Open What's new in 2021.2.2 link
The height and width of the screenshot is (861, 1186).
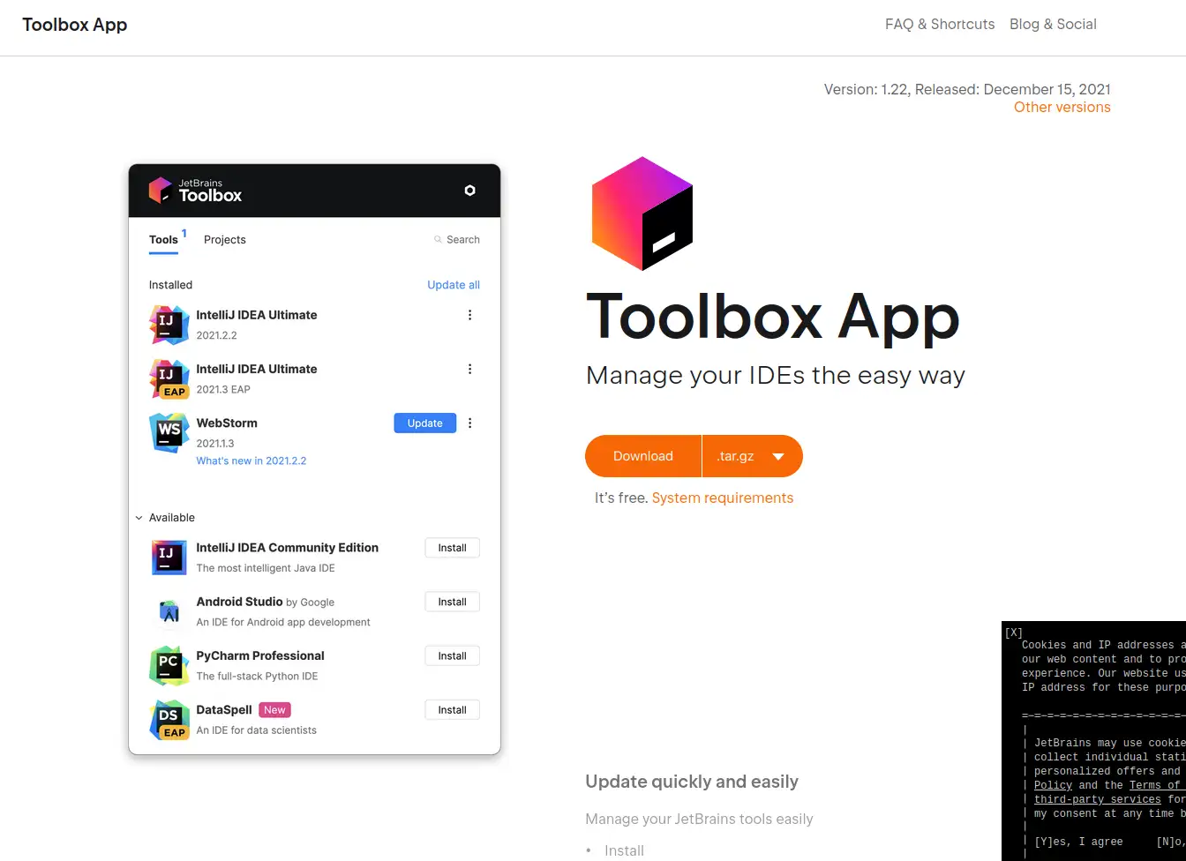point(251,461)
